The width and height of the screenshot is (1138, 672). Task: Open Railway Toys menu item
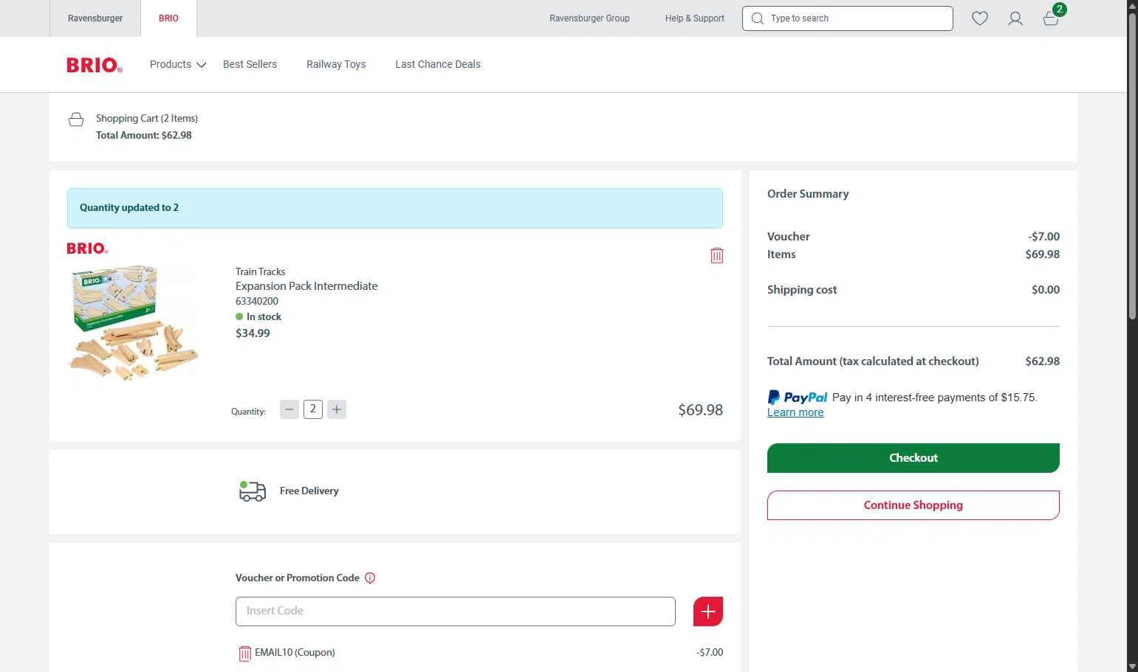pos(336,64)
